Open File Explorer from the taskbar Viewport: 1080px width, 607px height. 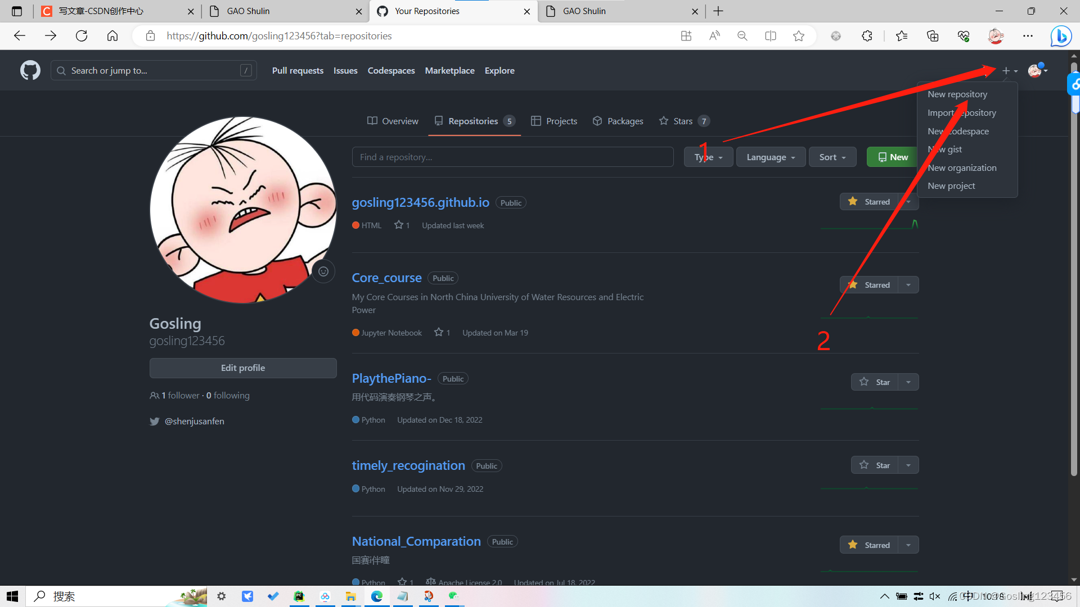(351, 596)
